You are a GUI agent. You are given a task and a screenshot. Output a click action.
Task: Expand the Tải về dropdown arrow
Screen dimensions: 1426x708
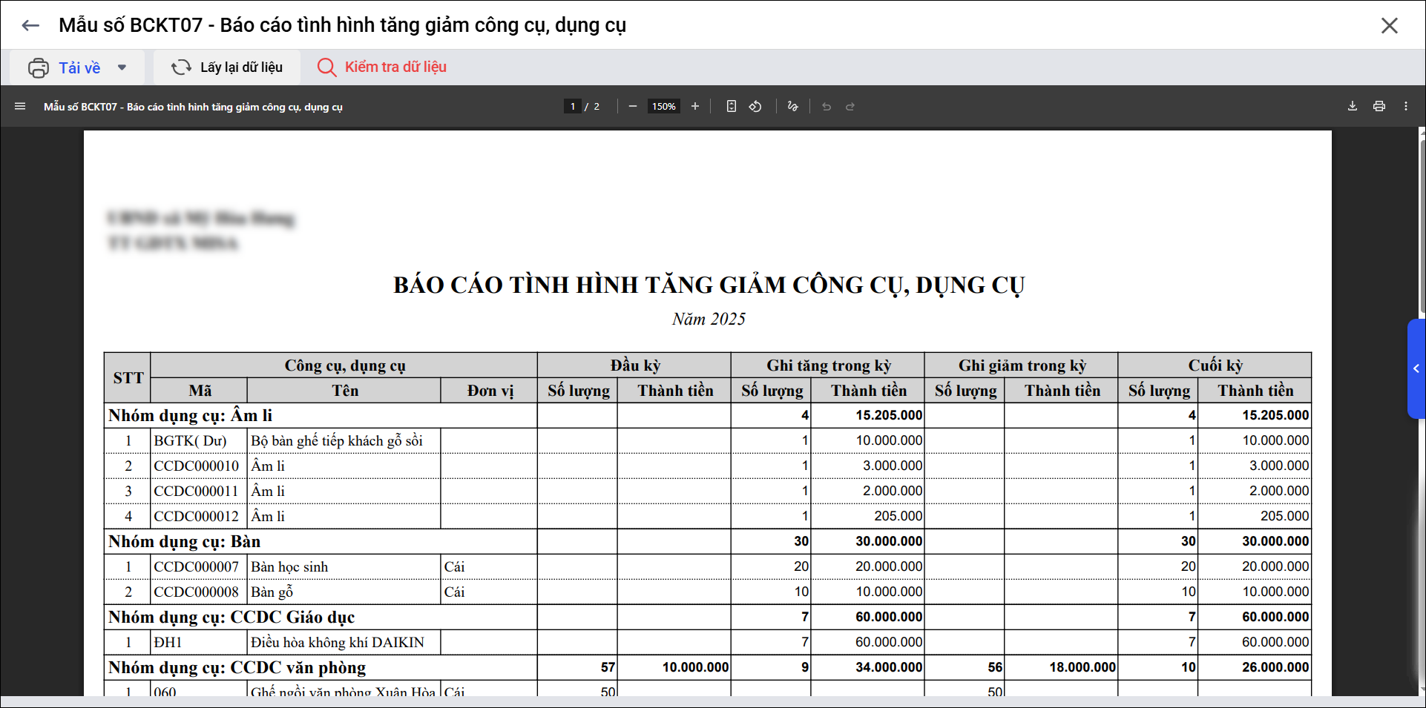pyautogui.click(x=122, y=67)
